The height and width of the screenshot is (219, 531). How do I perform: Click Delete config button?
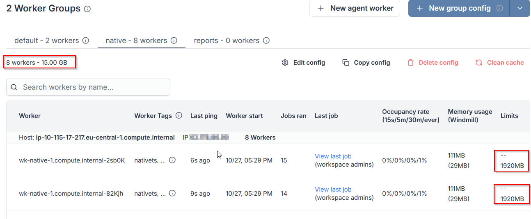pos(433,63)
